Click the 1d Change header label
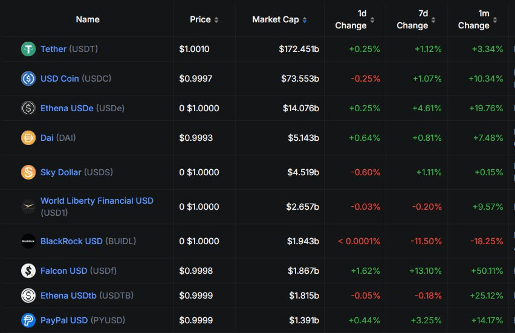Screen dimensions: 515x333 pyautogui.click(x=351, y=19)
